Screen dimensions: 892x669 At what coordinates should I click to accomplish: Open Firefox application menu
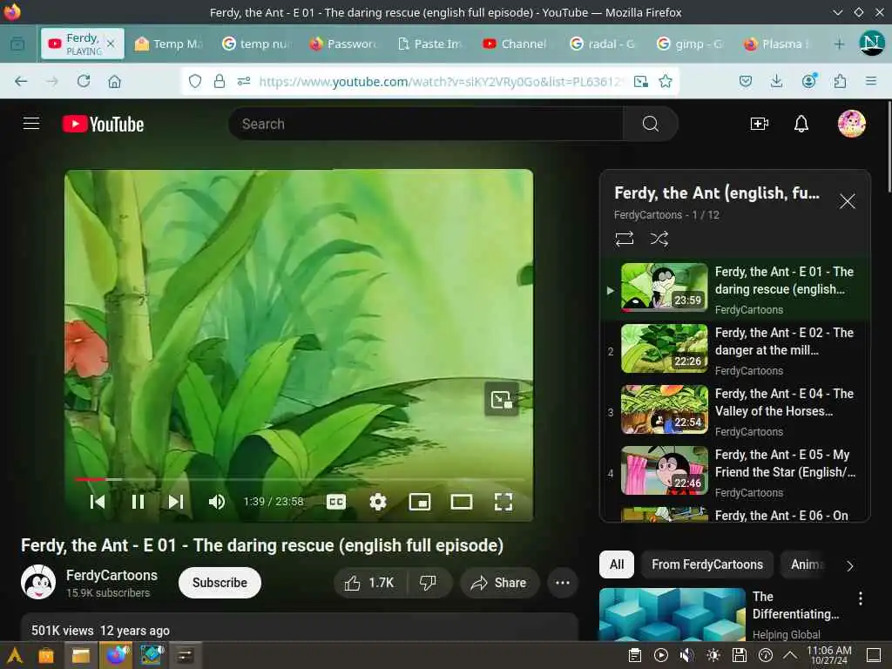point(870,81)
